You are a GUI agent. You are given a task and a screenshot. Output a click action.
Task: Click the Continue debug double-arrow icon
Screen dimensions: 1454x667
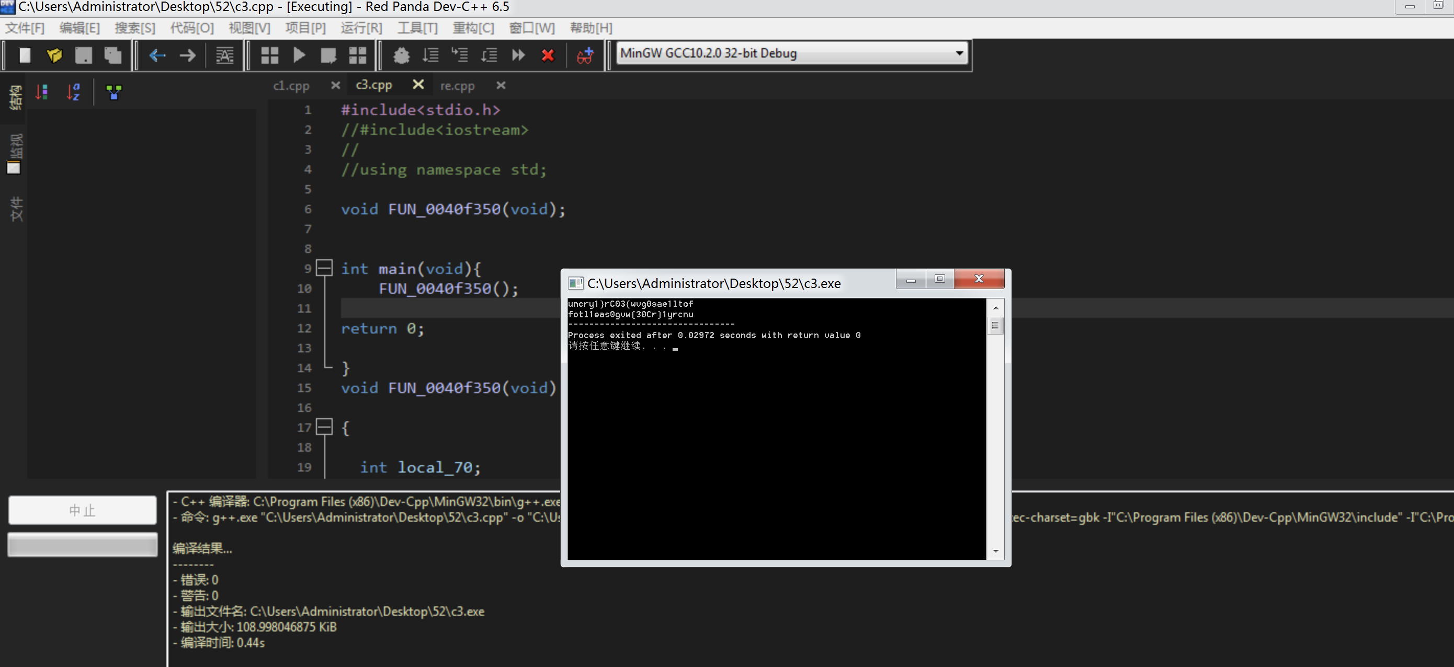tap(519, 55)
